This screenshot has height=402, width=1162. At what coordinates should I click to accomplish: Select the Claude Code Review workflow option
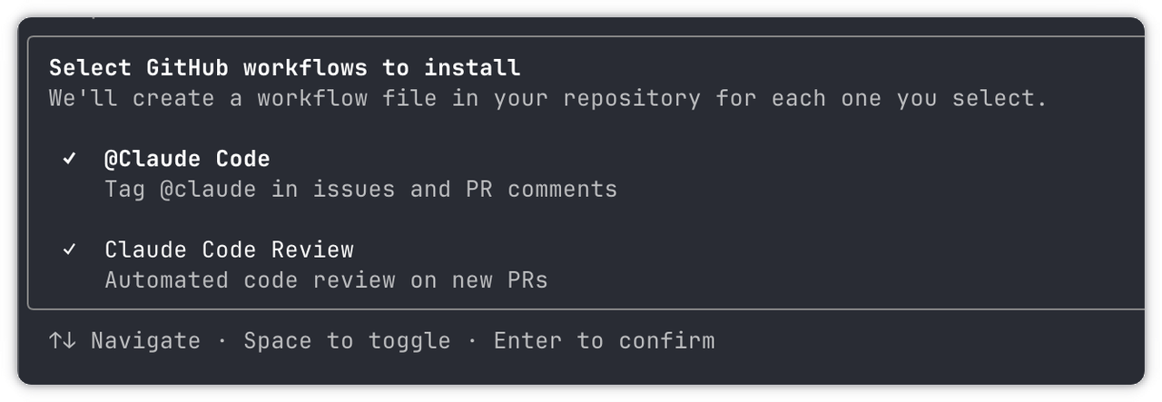point(229,250)
